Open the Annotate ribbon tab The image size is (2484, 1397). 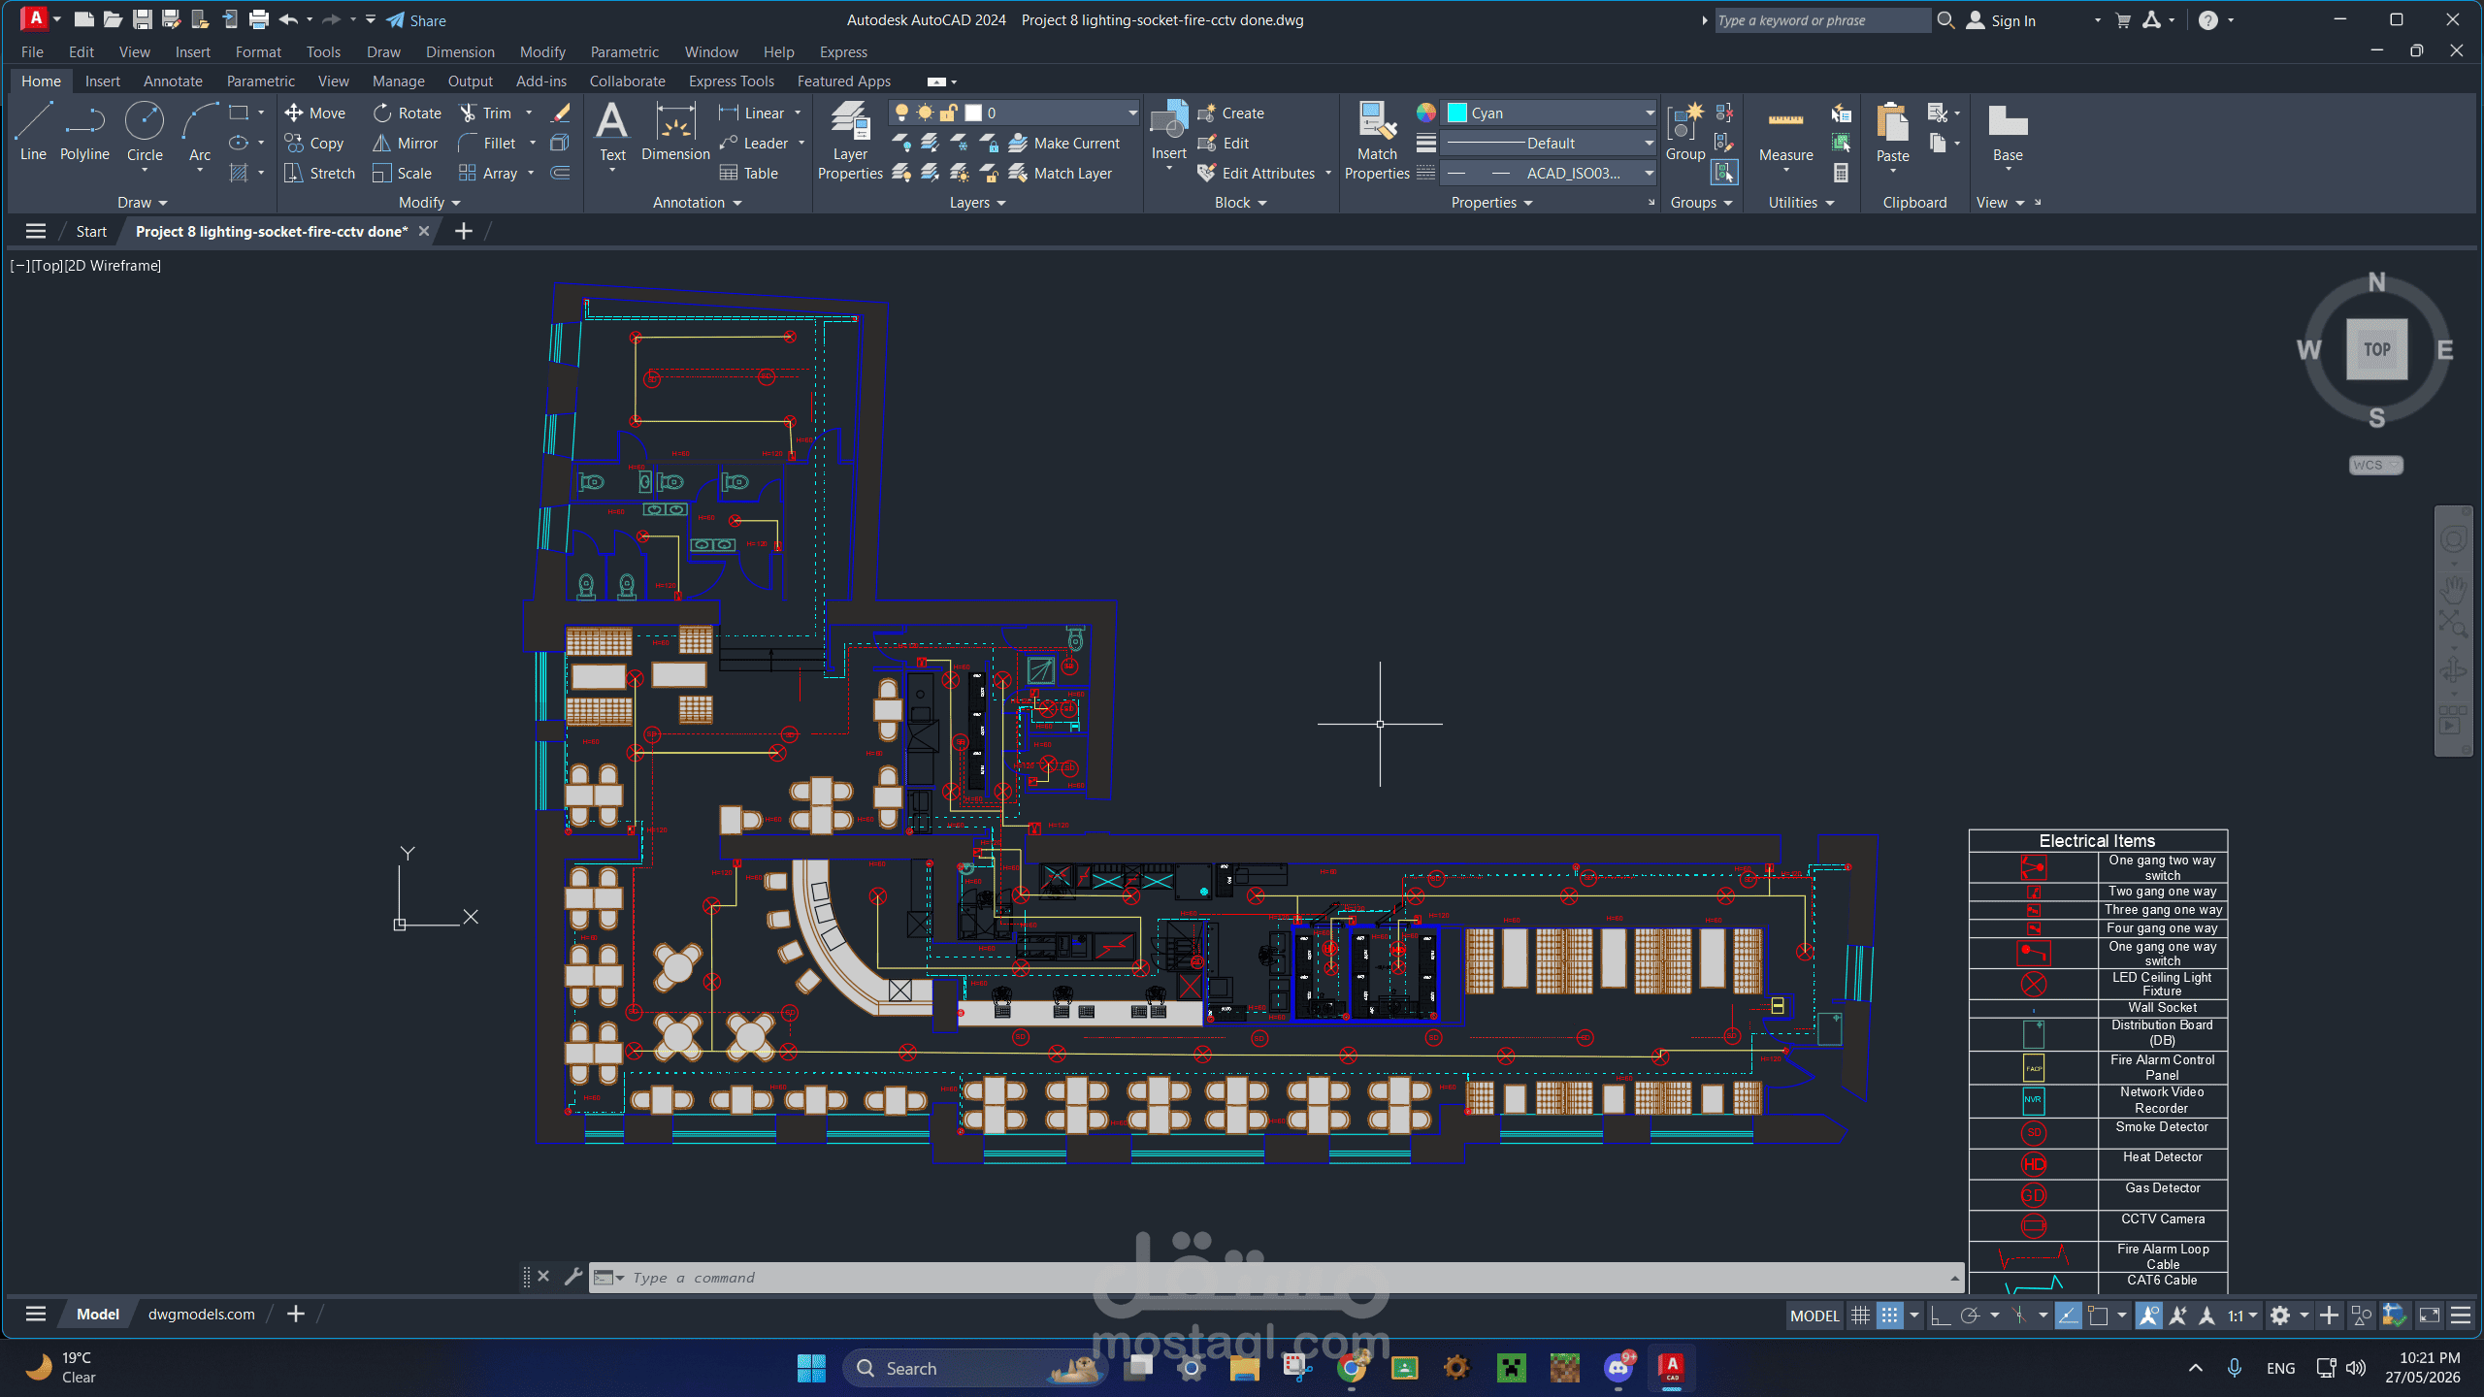(173, 81)
